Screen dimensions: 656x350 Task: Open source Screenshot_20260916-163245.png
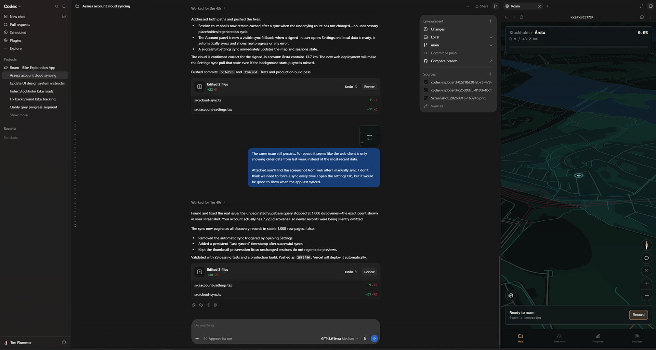click(x=458, y=98)
